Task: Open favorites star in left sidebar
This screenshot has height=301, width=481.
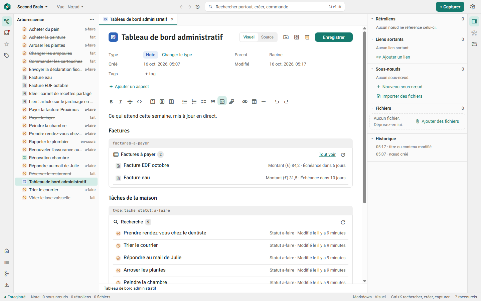Action: click(x=7, y=44)
